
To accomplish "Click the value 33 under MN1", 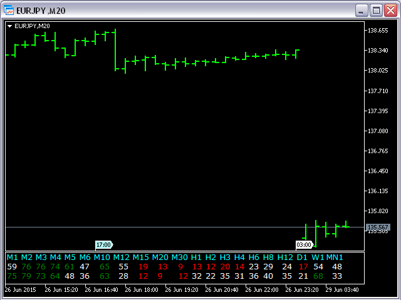I will 337,276.
